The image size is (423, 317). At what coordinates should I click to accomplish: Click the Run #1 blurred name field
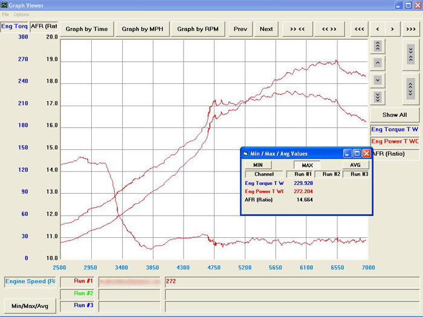(129, 282)
